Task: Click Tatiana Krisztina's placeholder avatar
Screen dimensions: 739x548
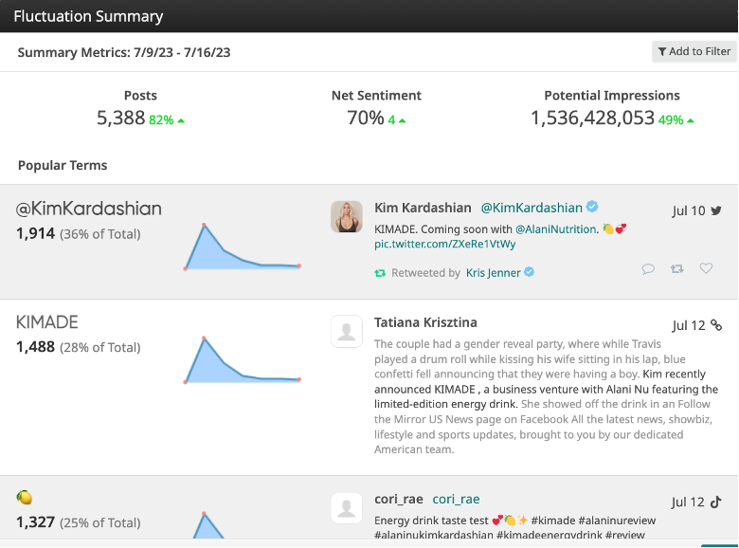Action: coord(347,332)
